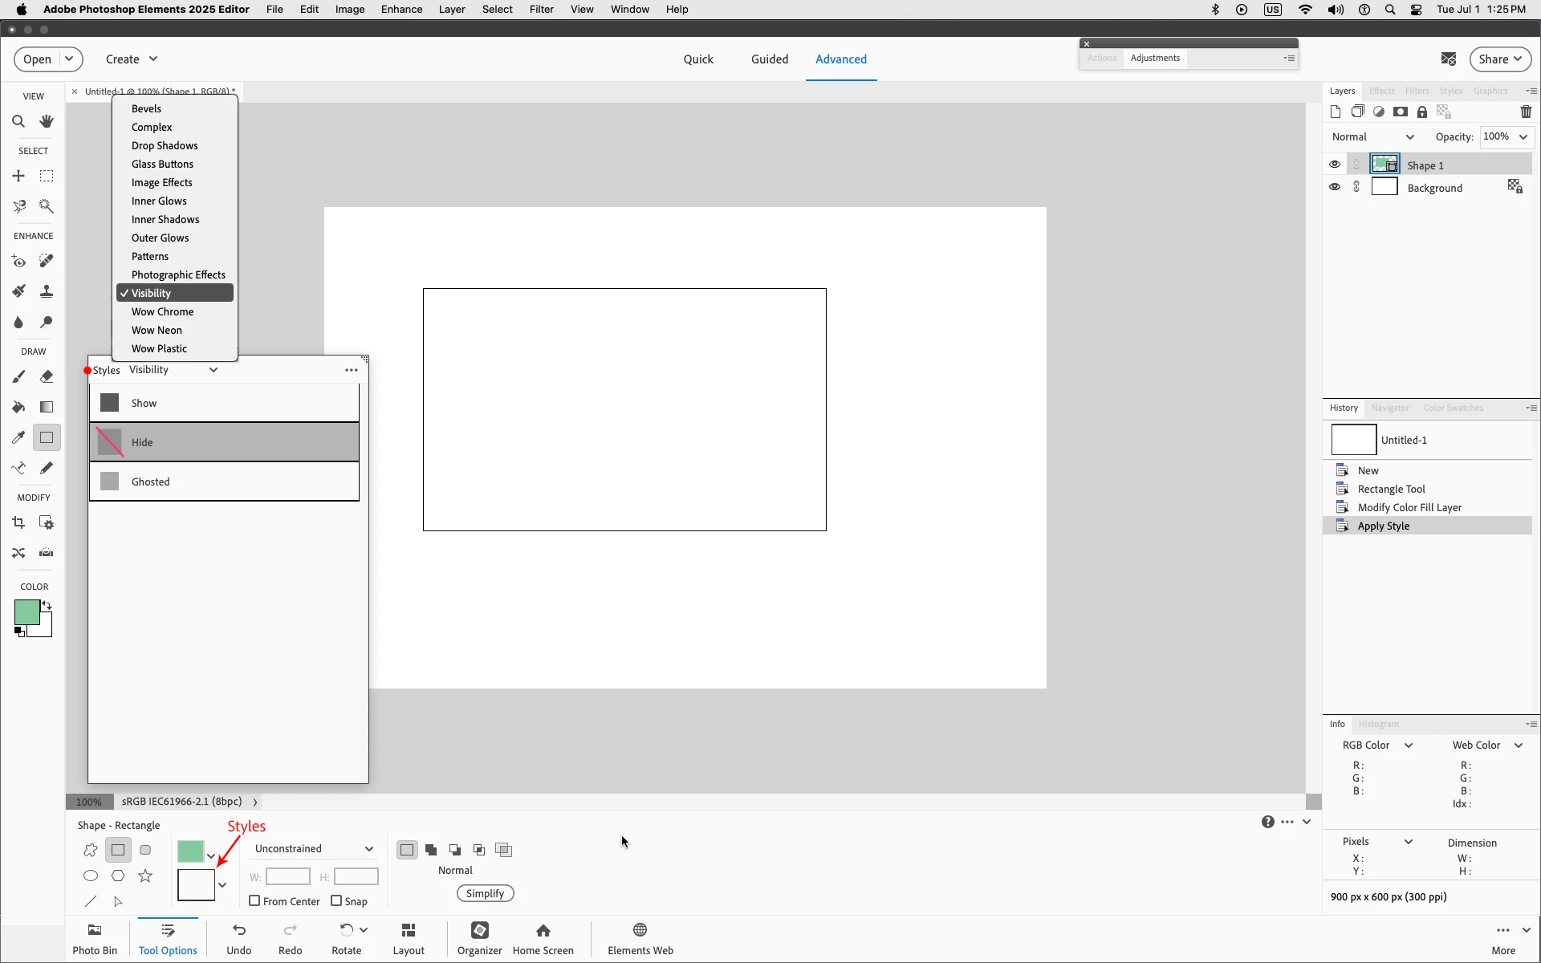This screenshot has width=1541, height=963.
Task: Click the green foreground color swatch
Action: [x=25, y=612]
